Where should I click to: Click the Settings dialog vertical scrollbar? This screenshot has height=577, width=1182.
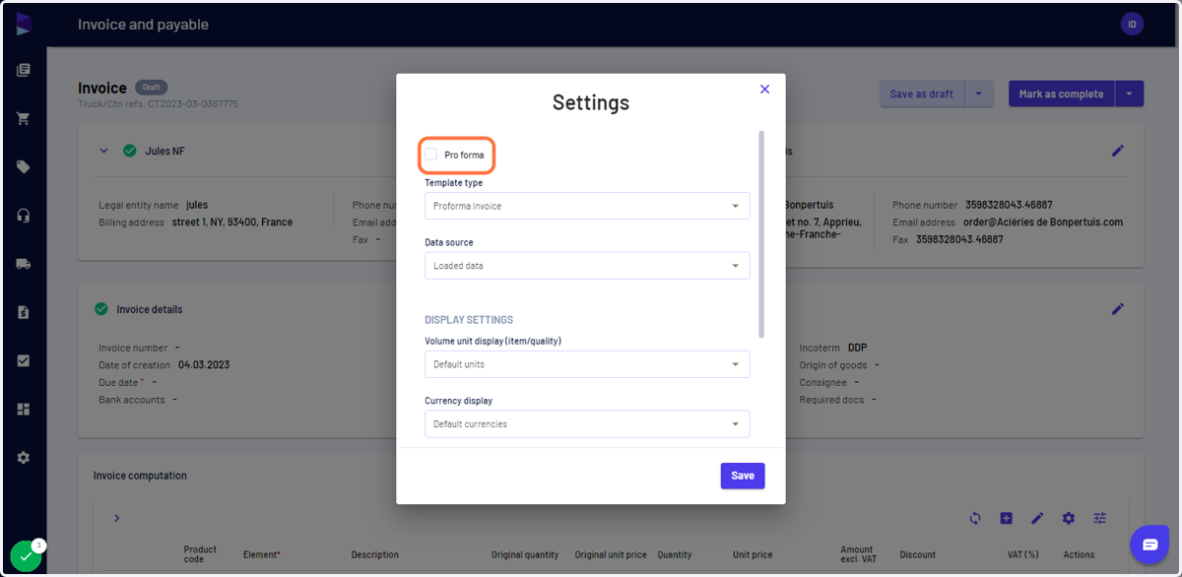(x=761, y=234)
